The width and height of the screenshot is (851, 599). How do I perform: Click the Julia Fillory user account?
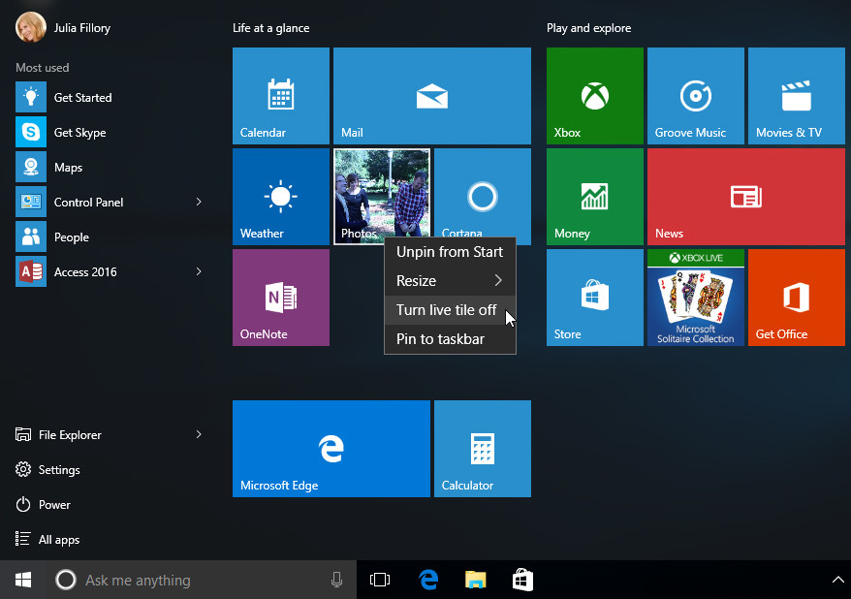[63, 27]
